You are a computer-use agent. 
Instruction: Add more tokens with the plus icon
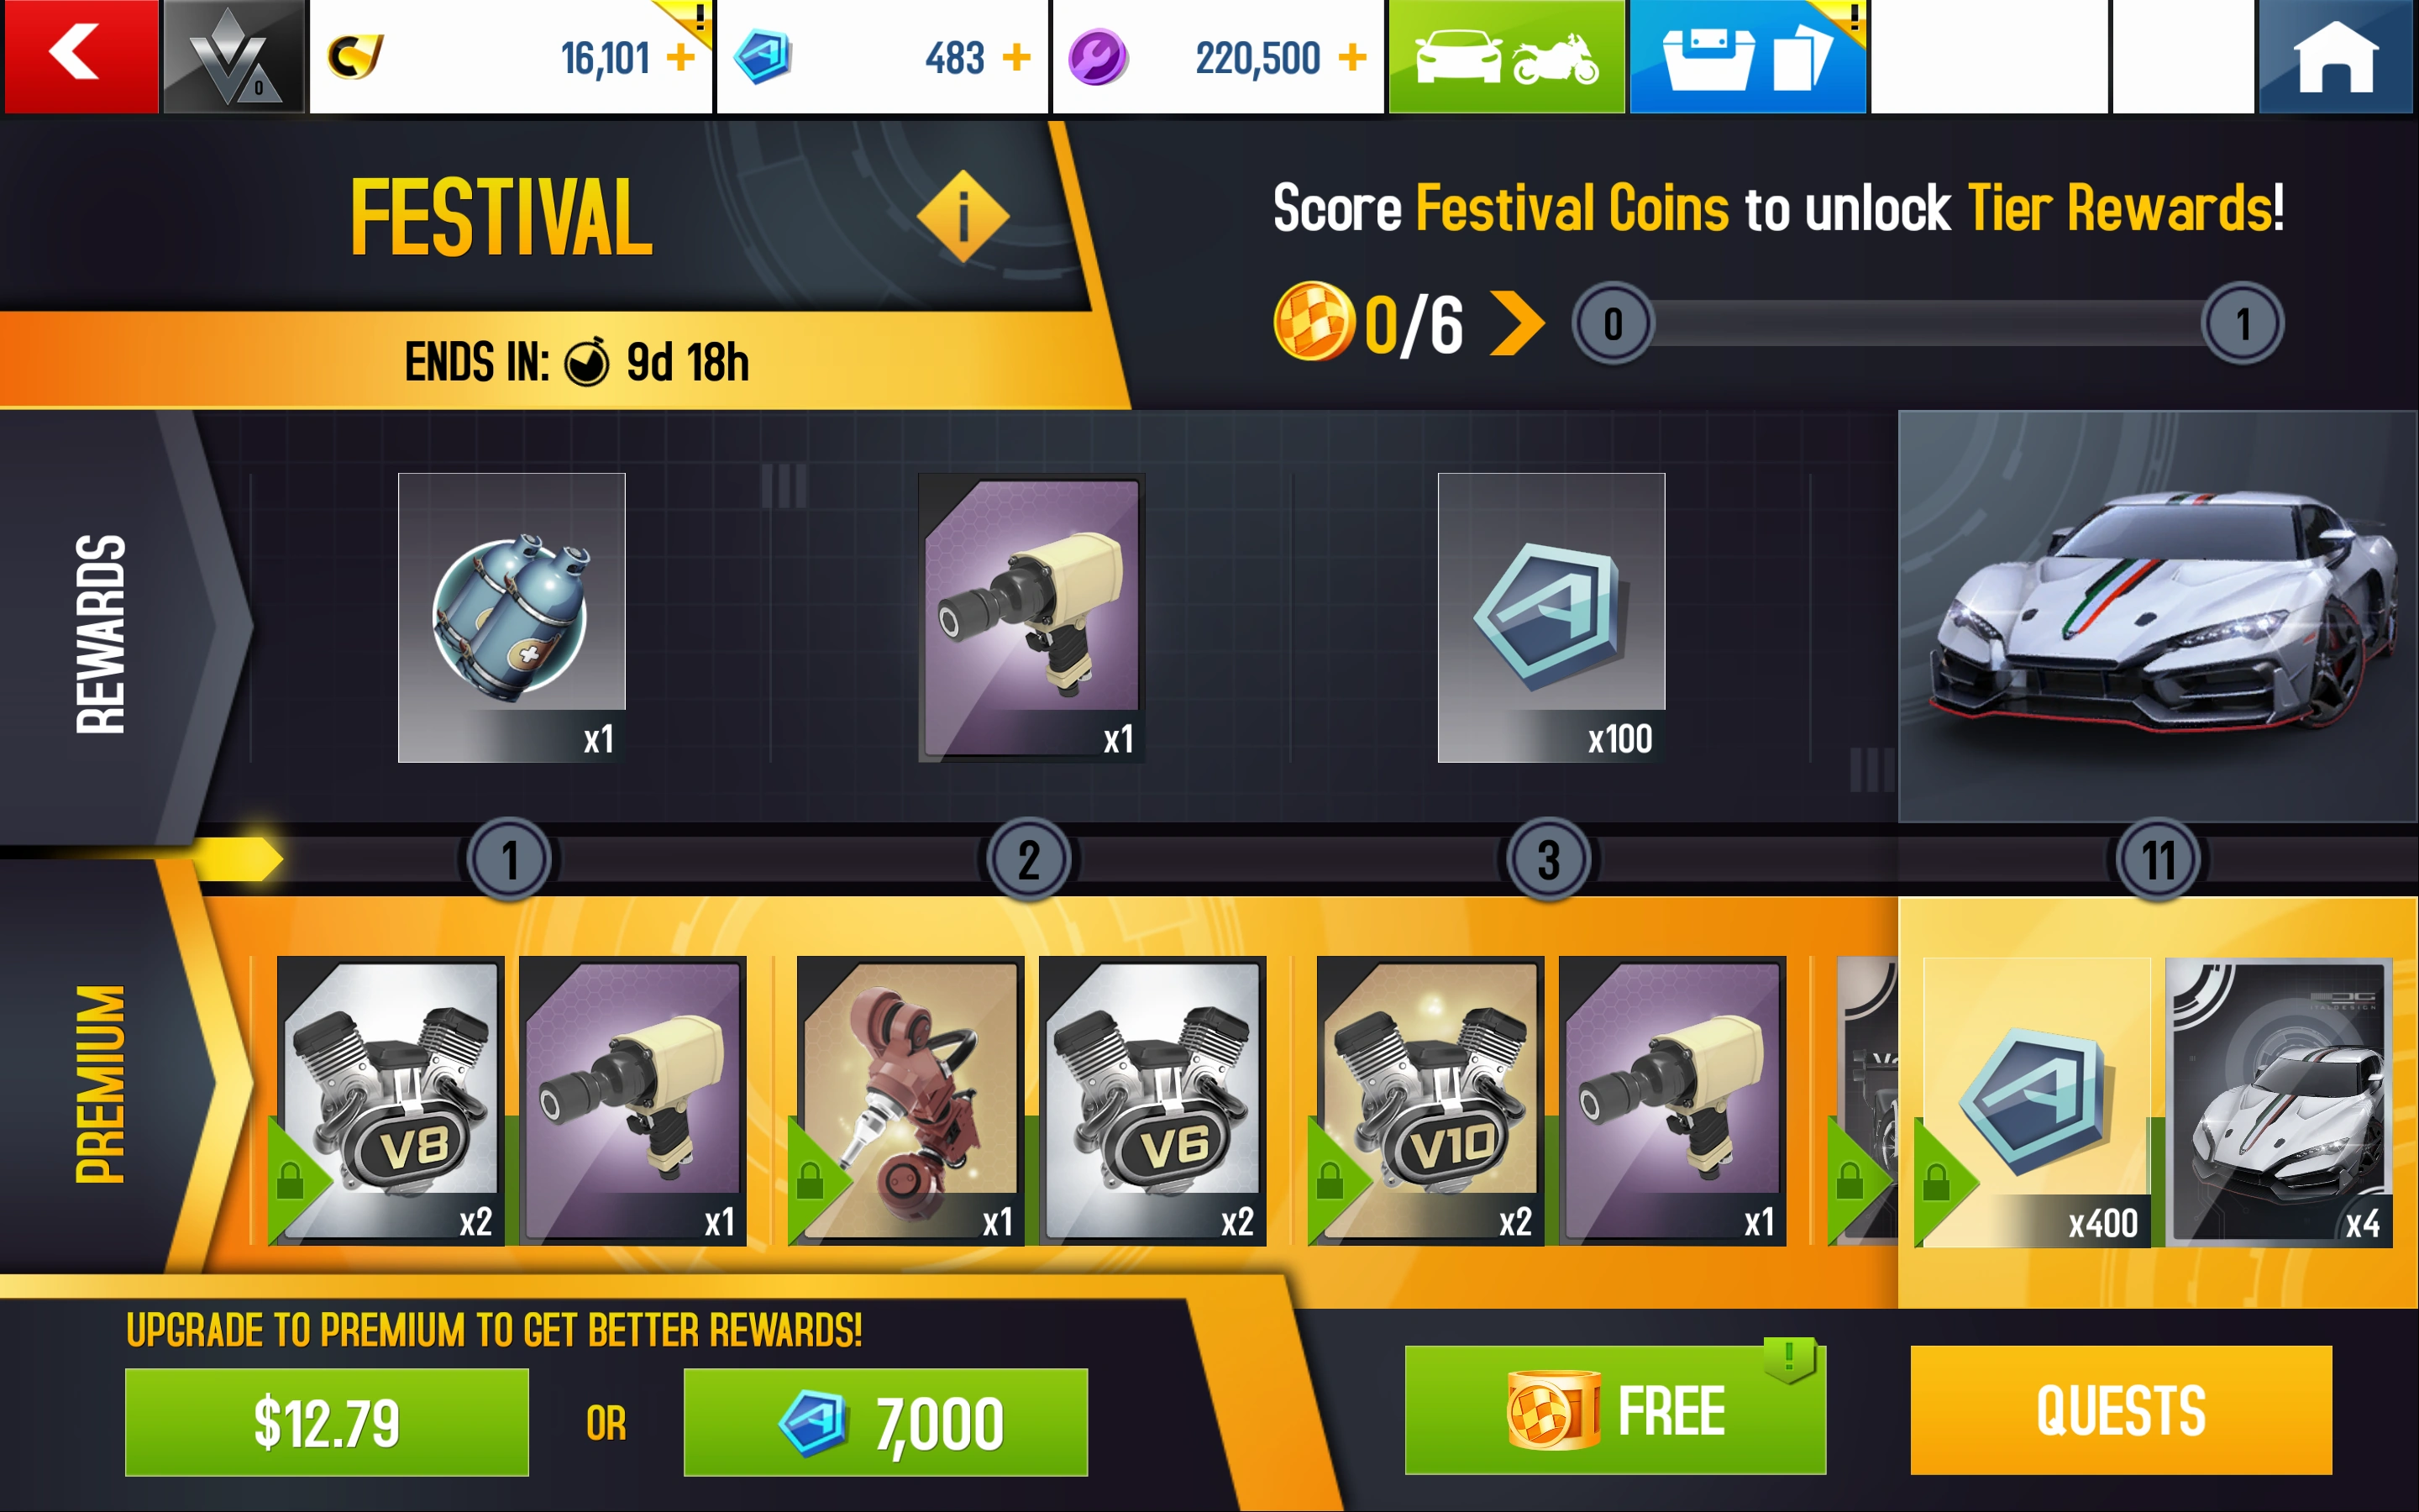(1016, 57)
